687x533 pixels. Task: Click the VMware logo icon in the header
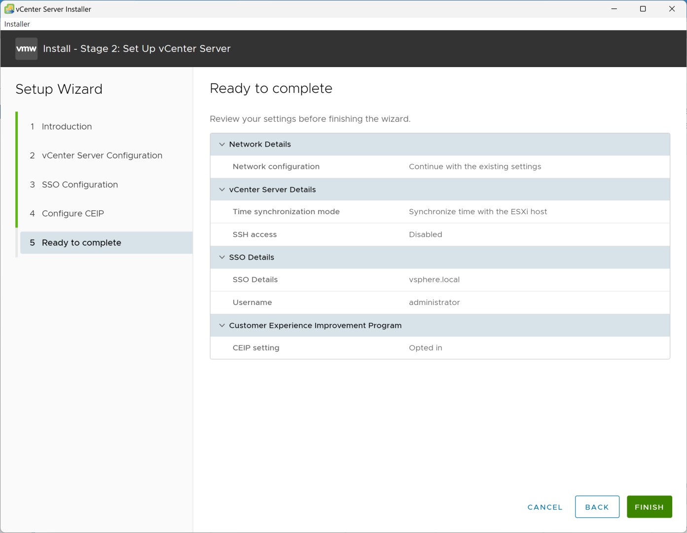26,48
